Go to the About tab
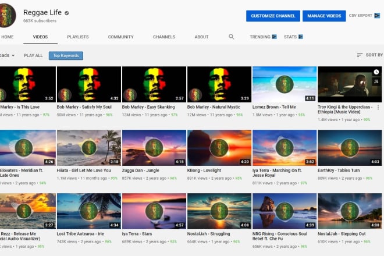384x256 pixels. (201, 37)
